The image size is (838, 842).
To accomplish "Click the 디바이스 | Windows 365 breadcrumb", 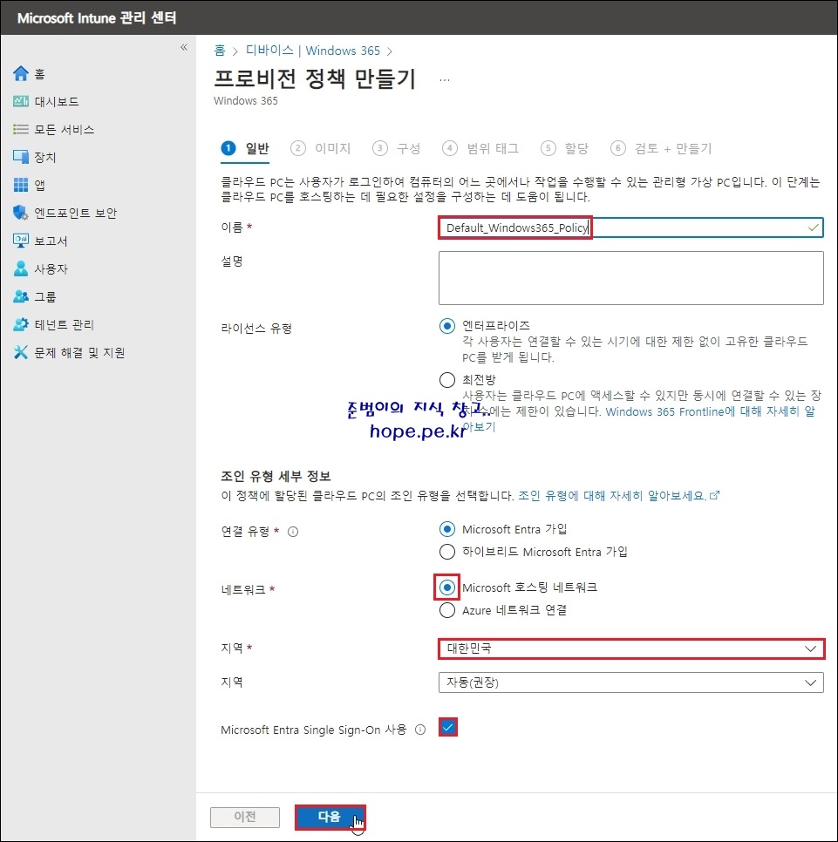I will pos(313,51).
